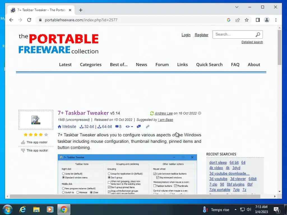The width and height of the screenshot is (287, 215).
Task: Open the FAQ menu item
Action: click(x=235, y=65)
